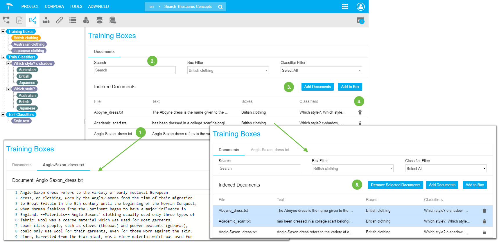Click the chain link toolbar icon
Viewport: 499px width, 242px height.
tap(60, 20)
